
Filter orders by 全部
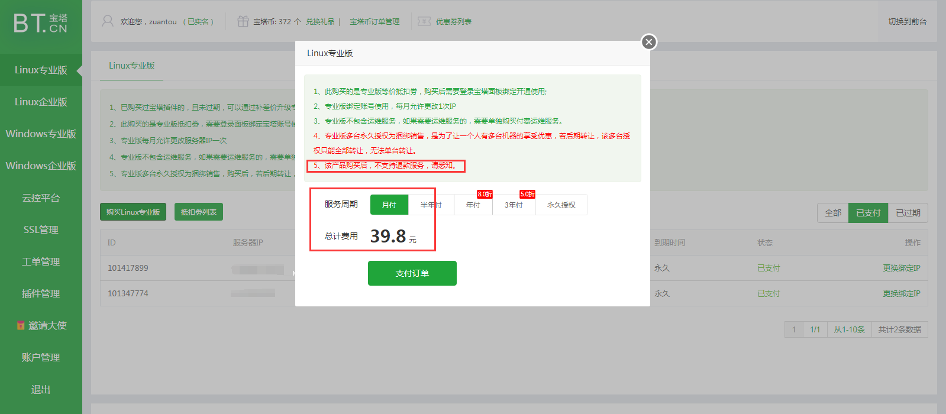coord(833,213)
